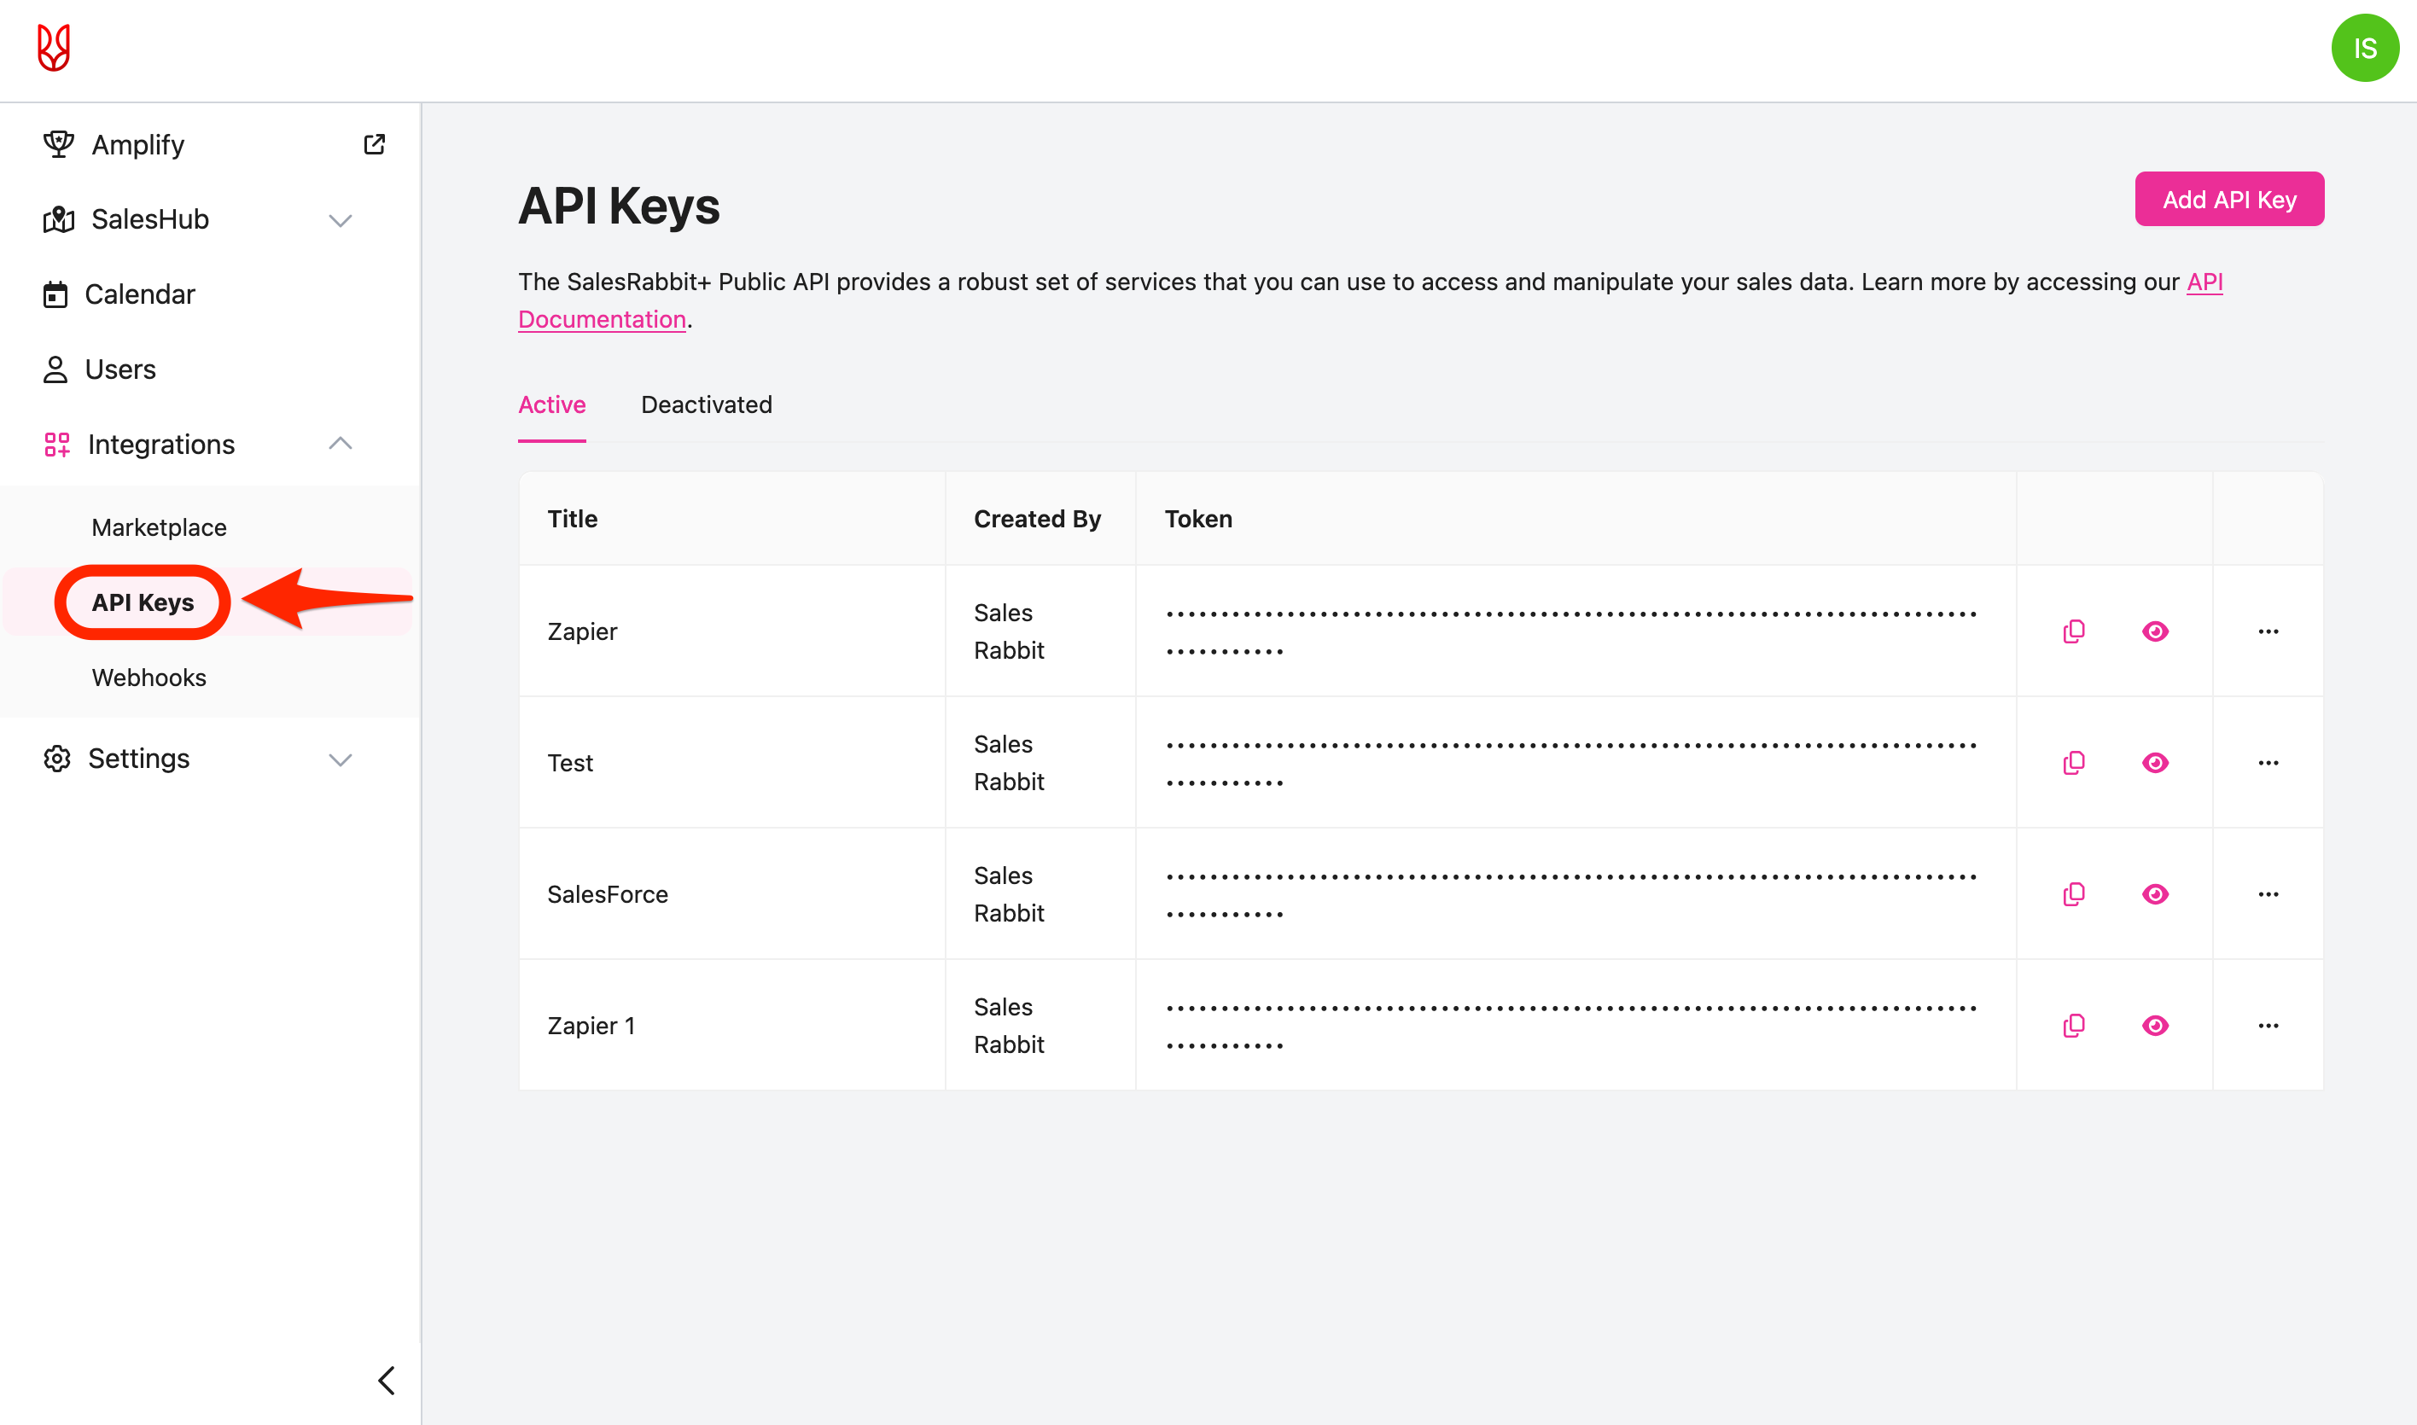Reveal the Zapier token with eye icon
The height and width of the screenshot is (1425, 2417).
tap(2155, 631)
